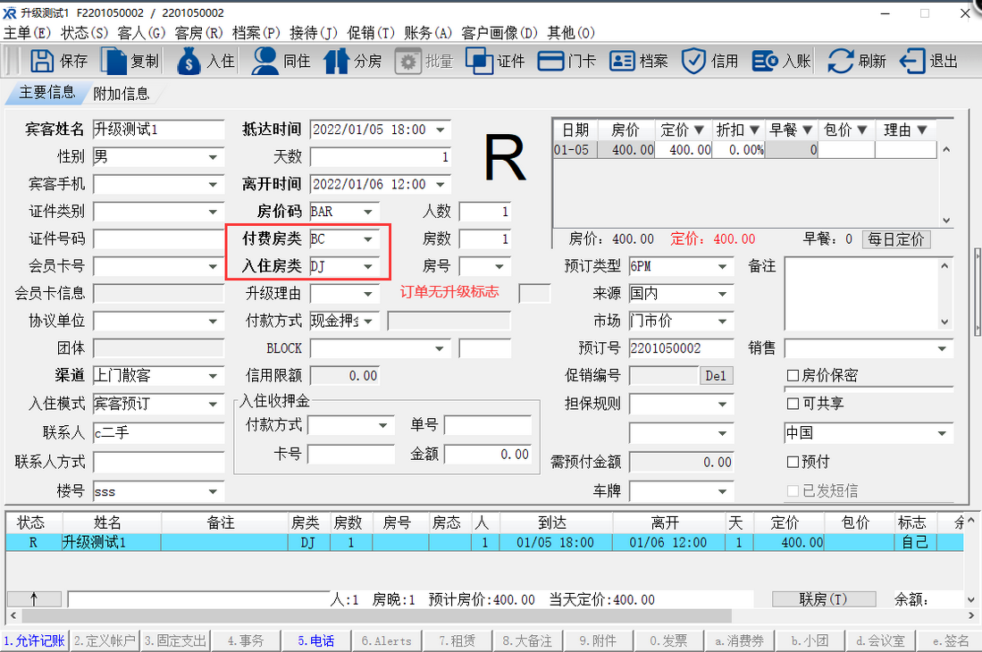Click the rate table scrollbar down arrow
This screenshot has width=982, height=652.
(946, 221)
